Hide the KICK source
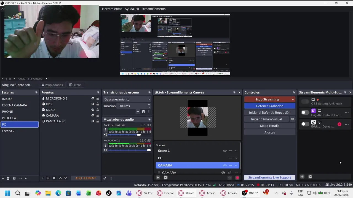The height and width of the screenshot is (198, 353). pyautogui.click(x=93, y=104)
